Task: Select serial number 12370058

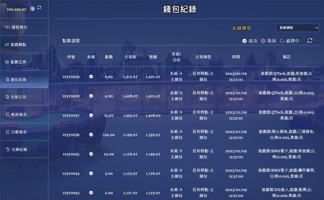Action: pyautogui.click(x=71, y=96)
